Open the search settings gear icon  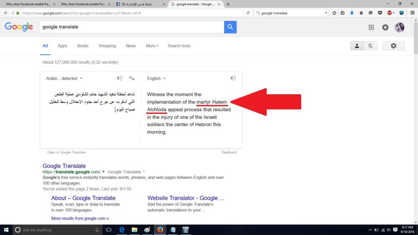pos(393,46)
